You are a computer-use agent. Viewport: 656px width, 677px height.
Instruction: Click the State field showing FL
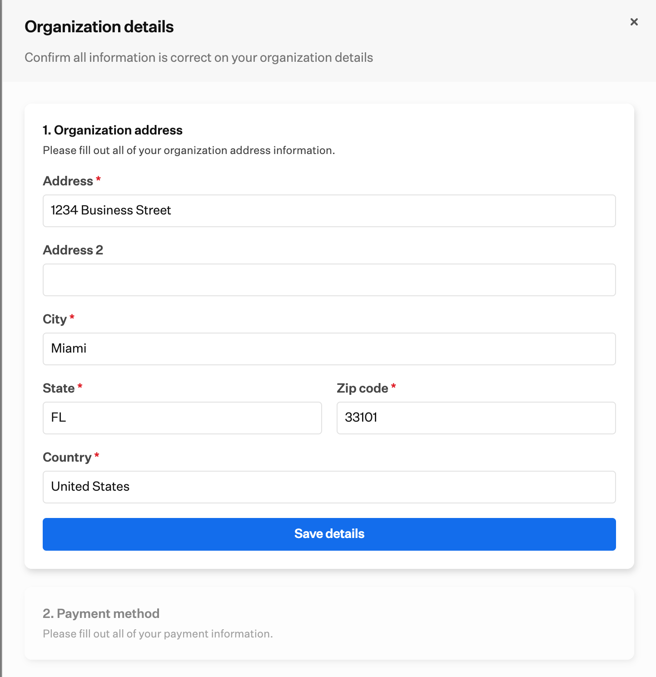[182, 418]
